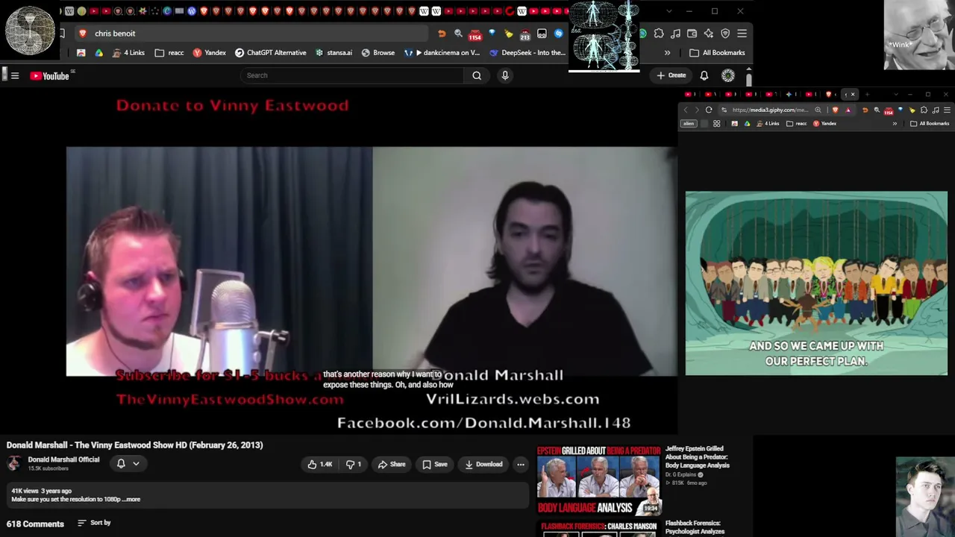Expand the video description with ...more
The width and height of the screenshot is (955, 537).
point(131,500)
